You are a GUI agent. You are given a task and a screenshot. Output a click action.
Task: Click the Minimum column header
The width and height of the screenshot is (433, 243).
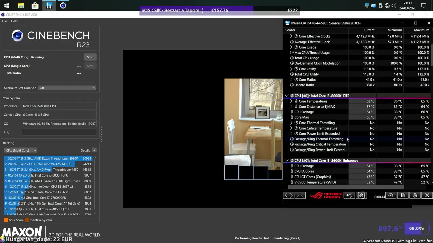coord(390,30)
